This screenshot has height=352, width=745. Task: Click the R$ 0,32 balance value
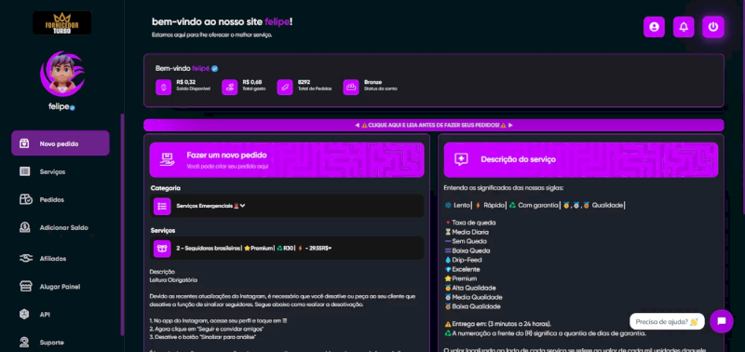click(x=185, y=82)
